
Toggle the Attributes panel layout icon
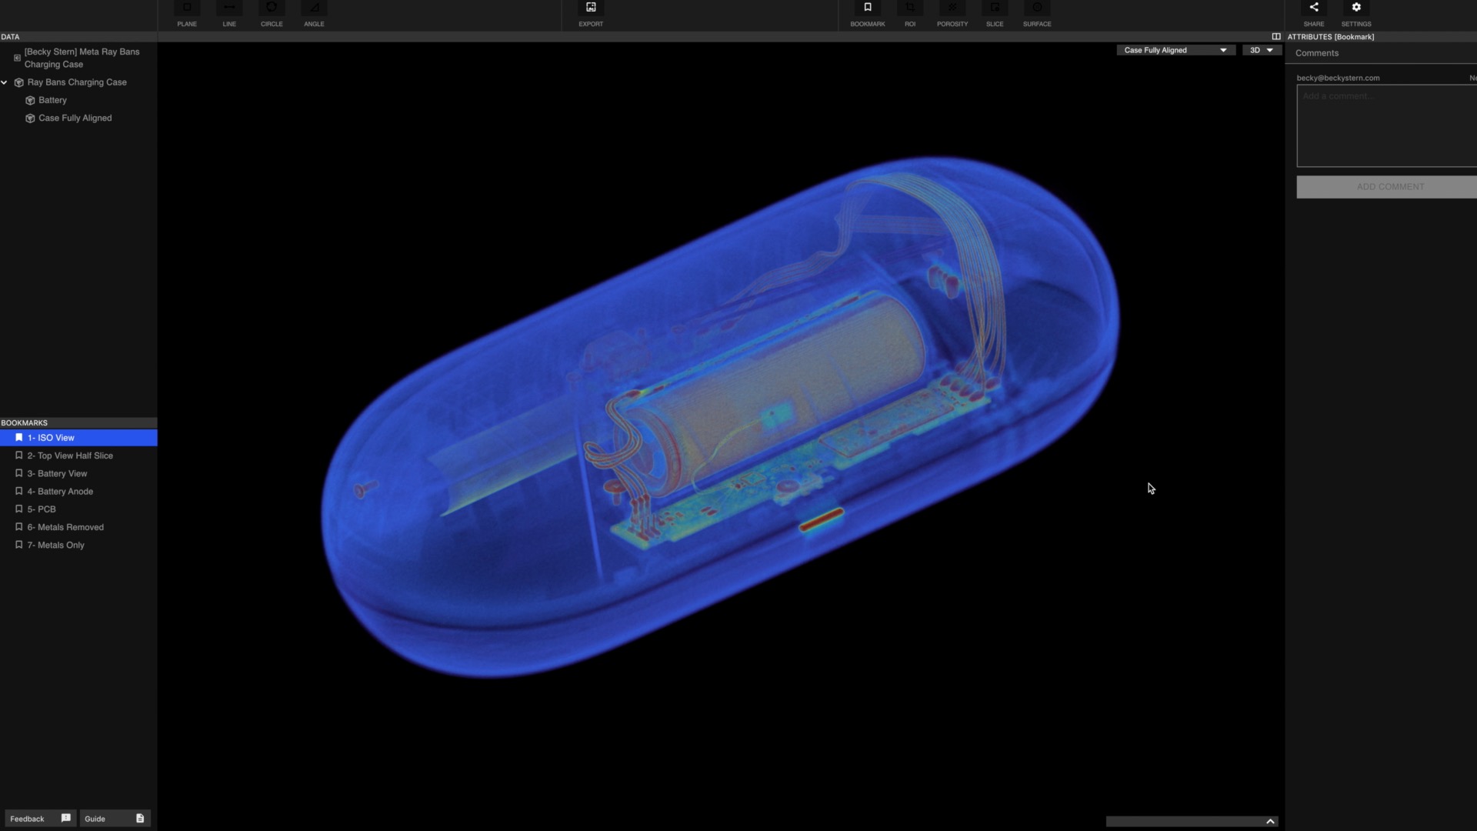point(1276,36)
